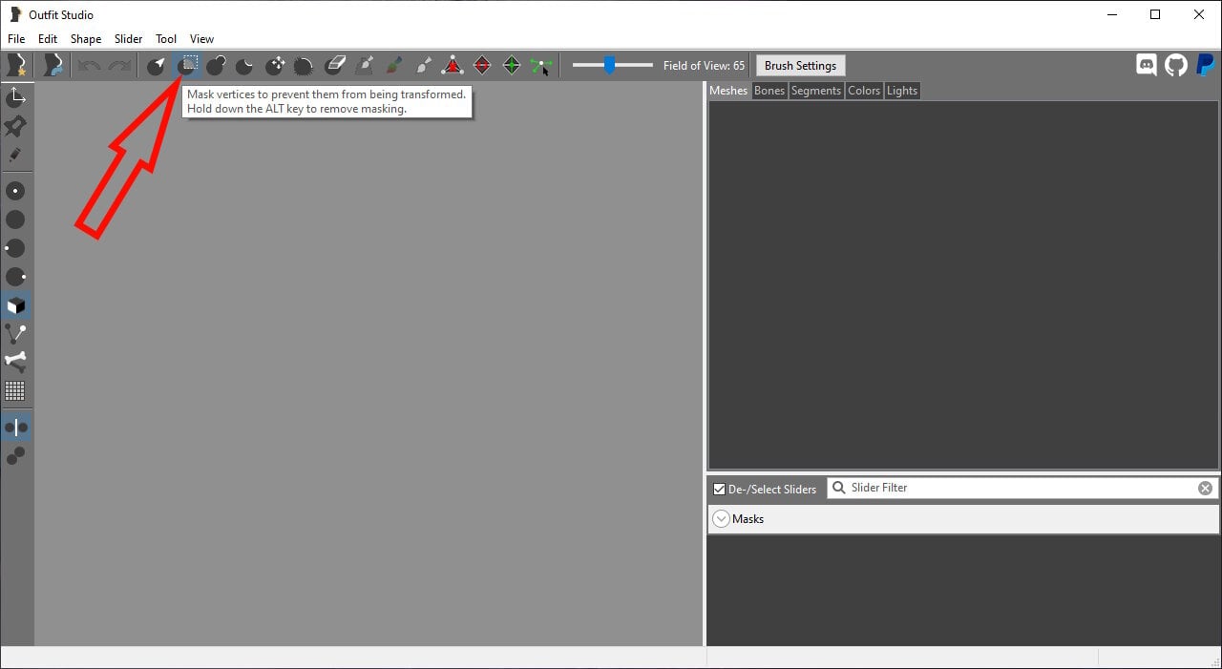This screenshot has width=1222, height=669.
Task: Open the GitHub link icon
Action: pos(1176,65)
